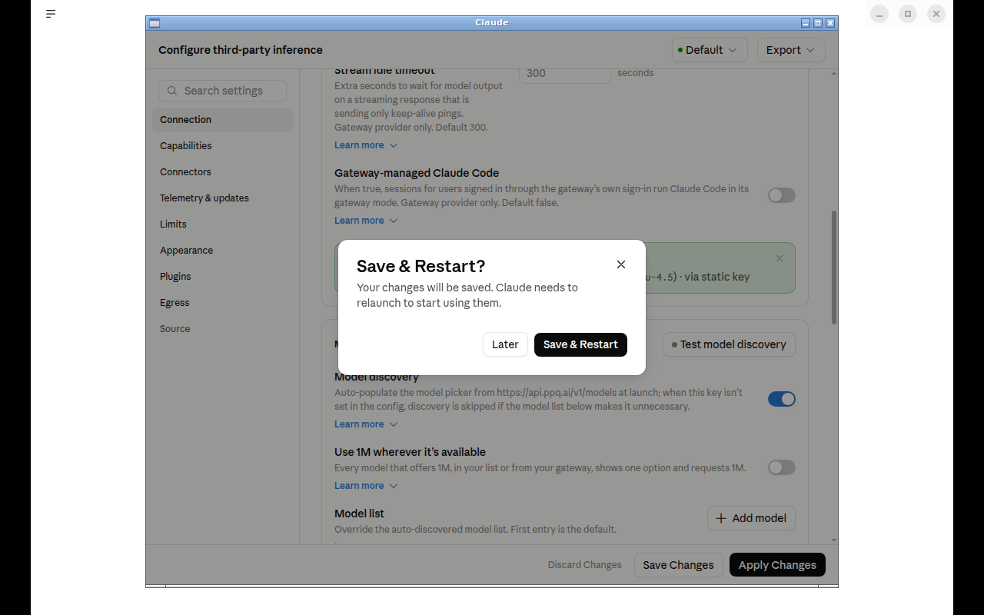
Task: Click the Save & Restart button
Action: point(580,344)
